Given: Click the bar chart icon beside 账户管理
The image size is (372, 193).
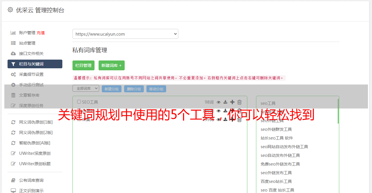Looking at the screenshot, I should [13, 33].
